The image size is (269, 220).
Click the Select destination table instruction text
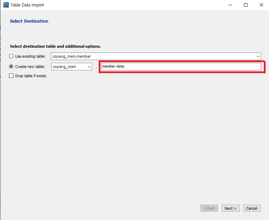55,46
